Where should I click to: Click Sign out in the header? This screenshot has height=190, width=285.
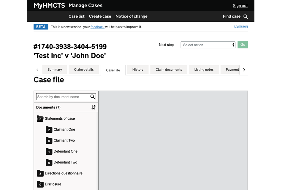(x=240, y=6)
